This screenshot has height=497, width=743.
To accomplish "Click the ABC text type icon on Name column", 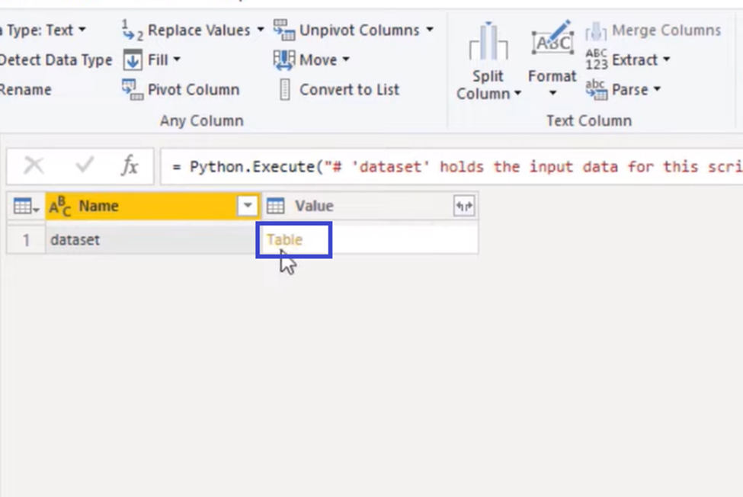I will tap(60, 207).
